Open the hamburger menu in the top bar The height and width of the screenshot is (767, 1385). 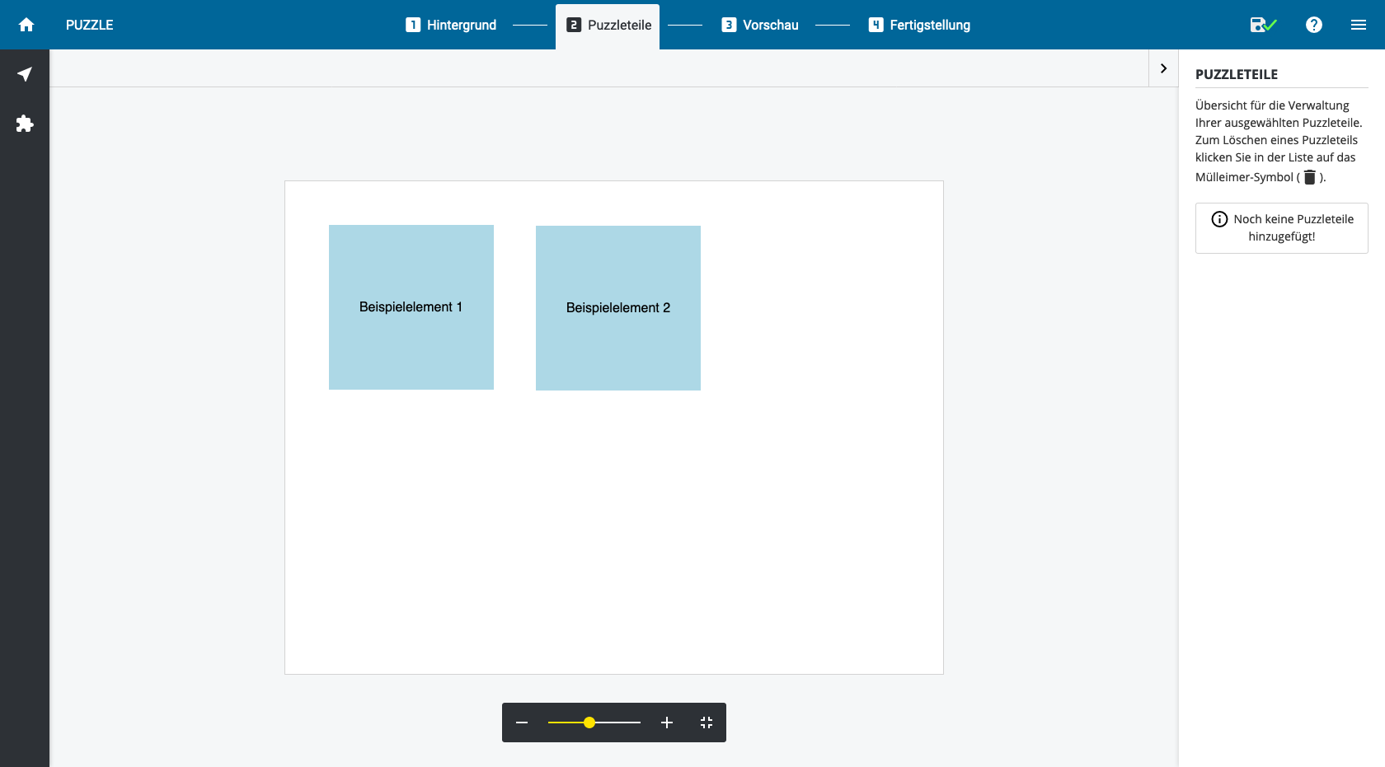pos(1359,25)
